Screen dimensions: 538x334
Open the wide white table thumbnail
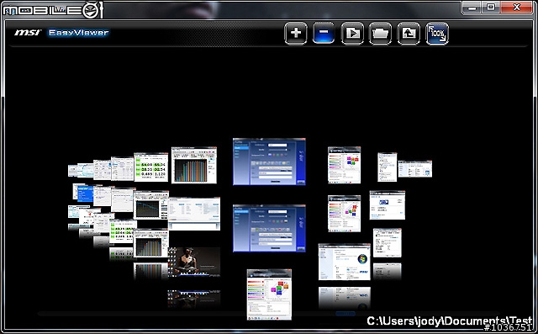[194, 214]
